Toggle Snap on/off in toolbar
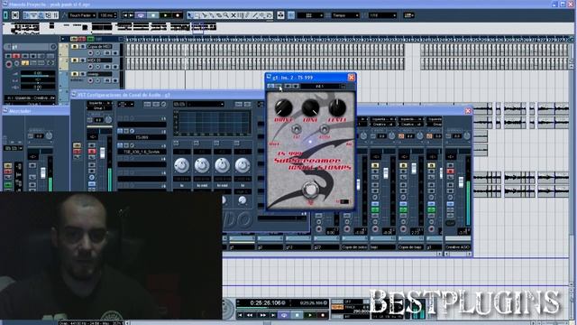The width and height of the screenshot is (577, 325). pyautogui.click(x=291, y=15)
